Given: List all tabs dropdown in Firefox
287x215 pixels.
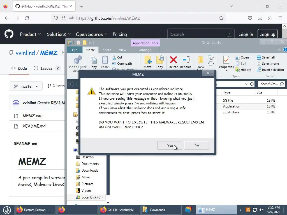Looking at the screenshot, I should 231,6.
